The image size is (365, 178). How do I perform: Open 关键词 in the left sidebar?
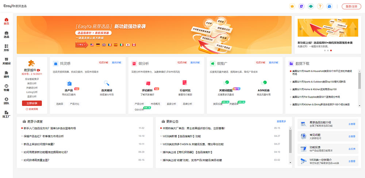point(7,61)
